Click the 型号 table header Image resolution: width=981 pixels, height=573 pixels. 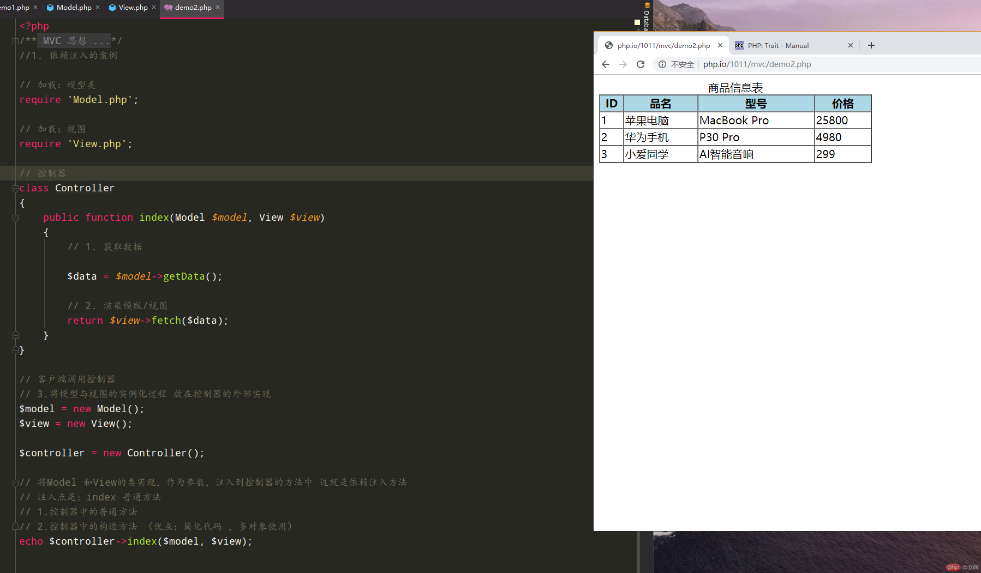coord(756,104)
